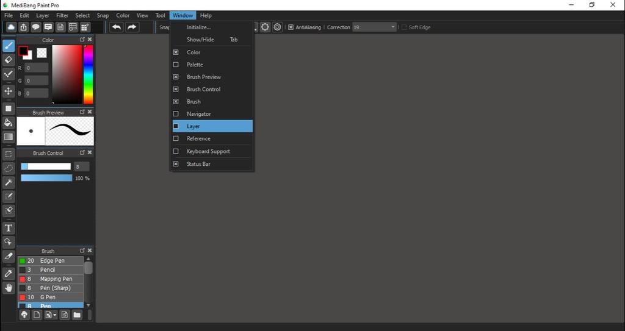625x331 pixels.
Task: Open the Edit menu
Action: pos(24,15)
